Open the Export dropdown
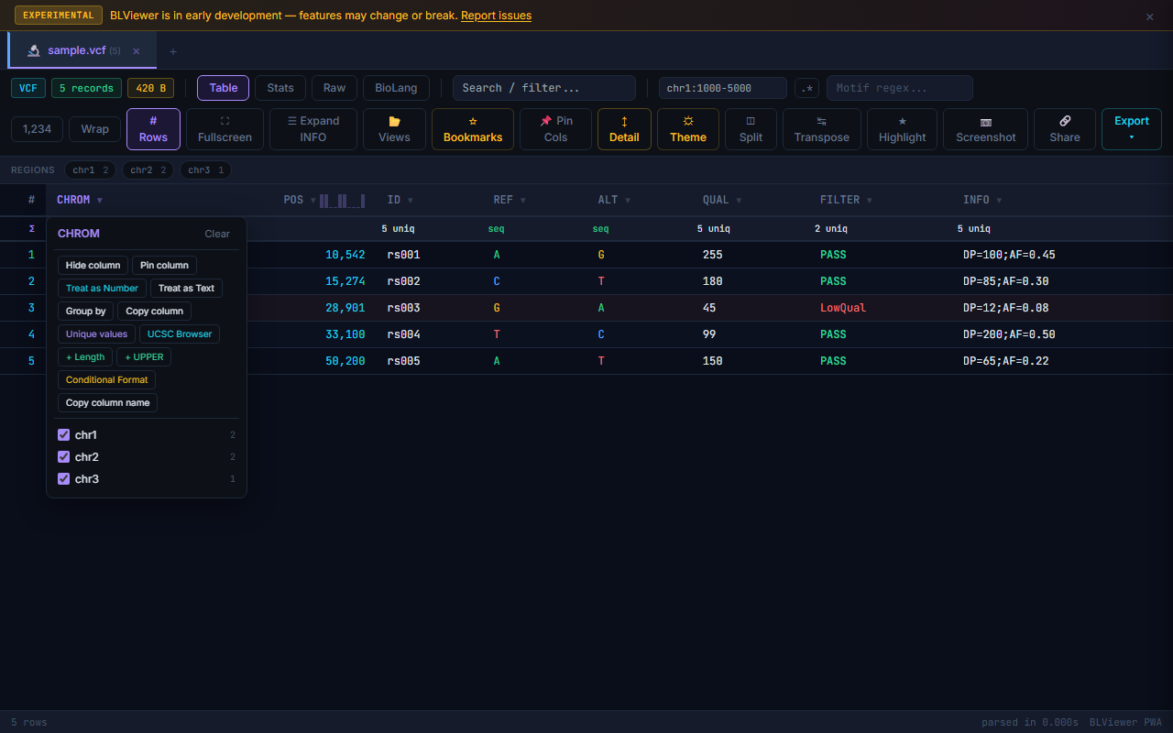Image resolution: width=1173 pixels, height=733 pixels. 1131,129
